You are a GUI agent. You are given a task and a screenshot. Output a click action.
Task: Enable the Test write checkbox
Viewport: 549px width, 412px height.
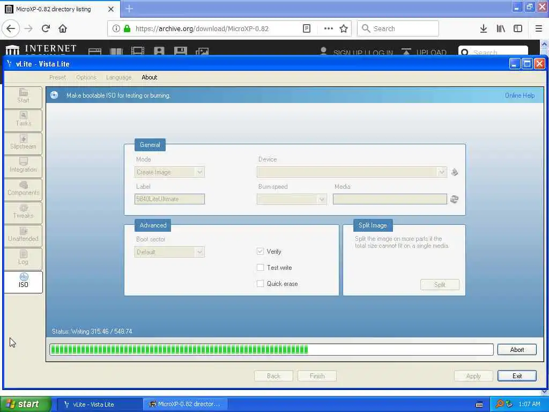click(260, 268)
